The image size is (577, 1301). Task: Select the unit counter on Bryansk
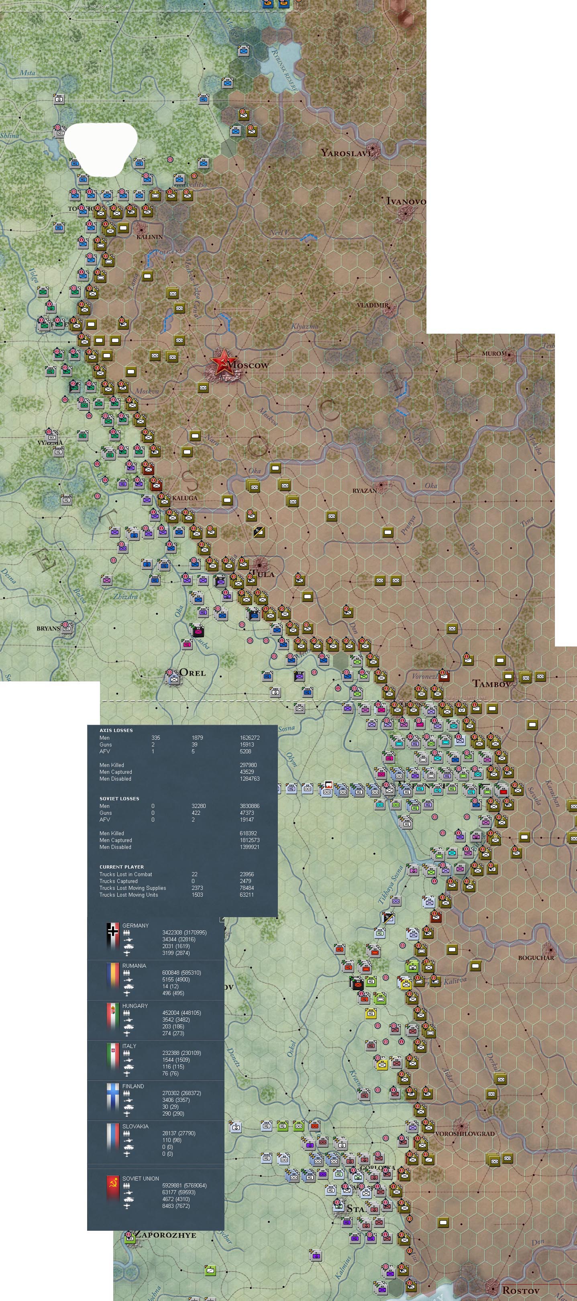click(x=66, y=628)
